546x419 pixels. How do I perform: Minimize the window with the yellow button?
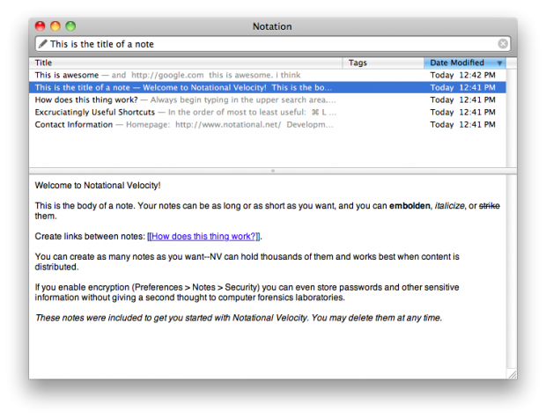point(55,26)
